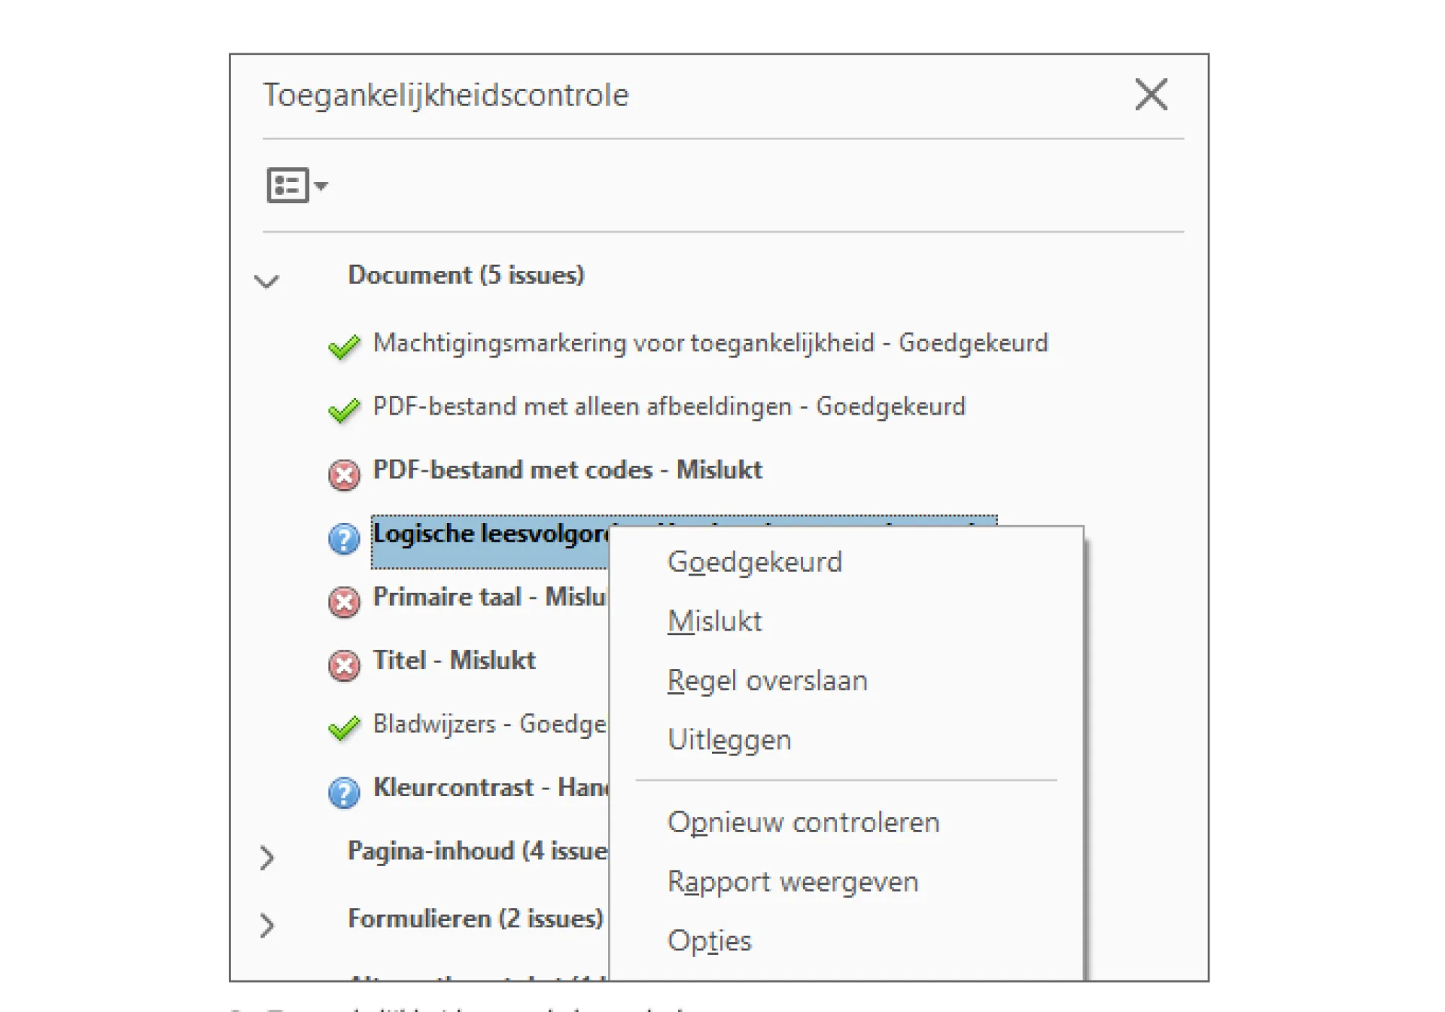The image size is (1445, 1012).
Task: Click red error icon beside PDF-bestand met codes
Action: click(344, 476)
